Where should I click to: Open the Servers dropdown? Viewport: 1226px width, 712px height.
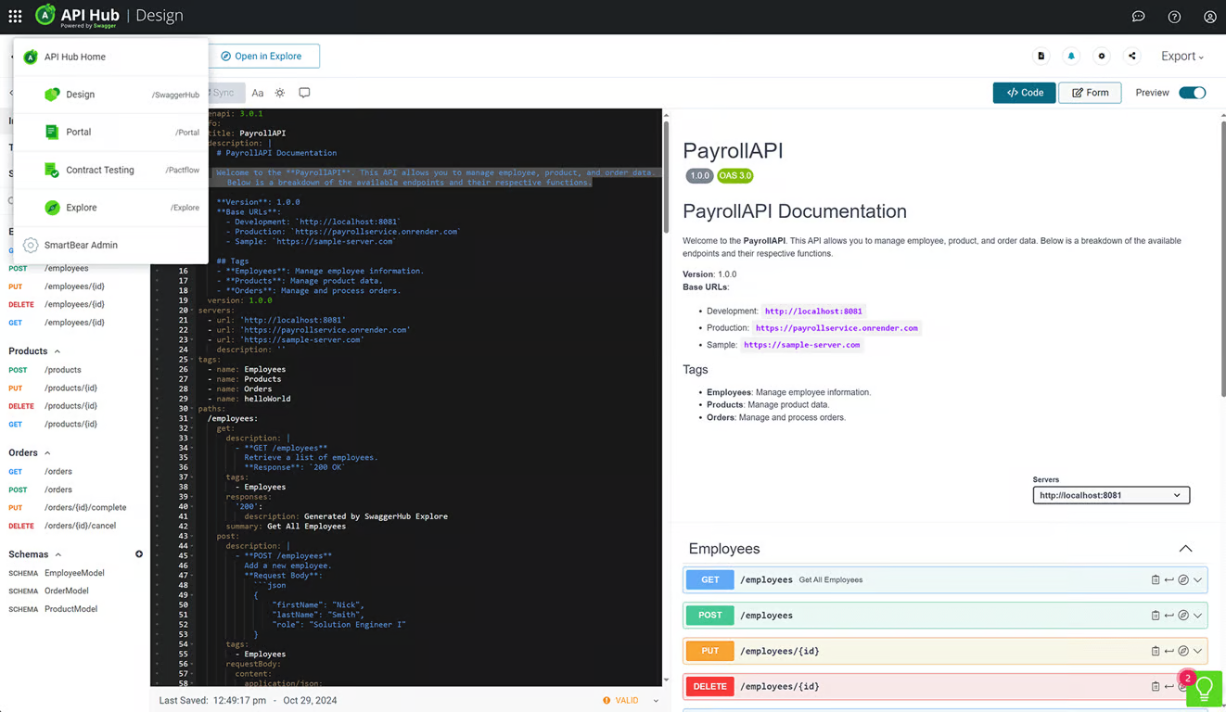(1111, 495)
